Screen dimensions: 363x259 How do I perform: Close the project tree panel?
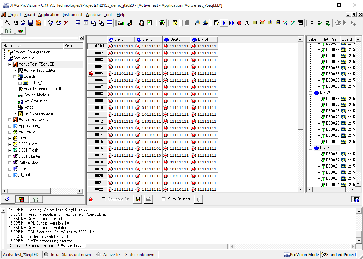coord(82,38)
